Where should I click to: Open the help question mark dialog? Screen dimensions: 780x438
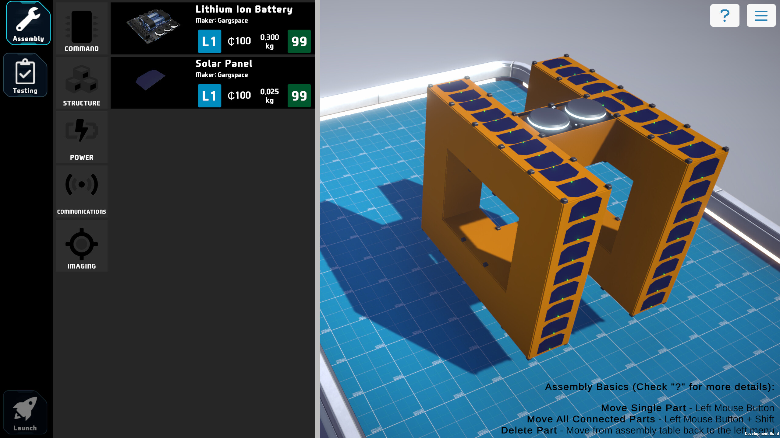click(725, 15)
